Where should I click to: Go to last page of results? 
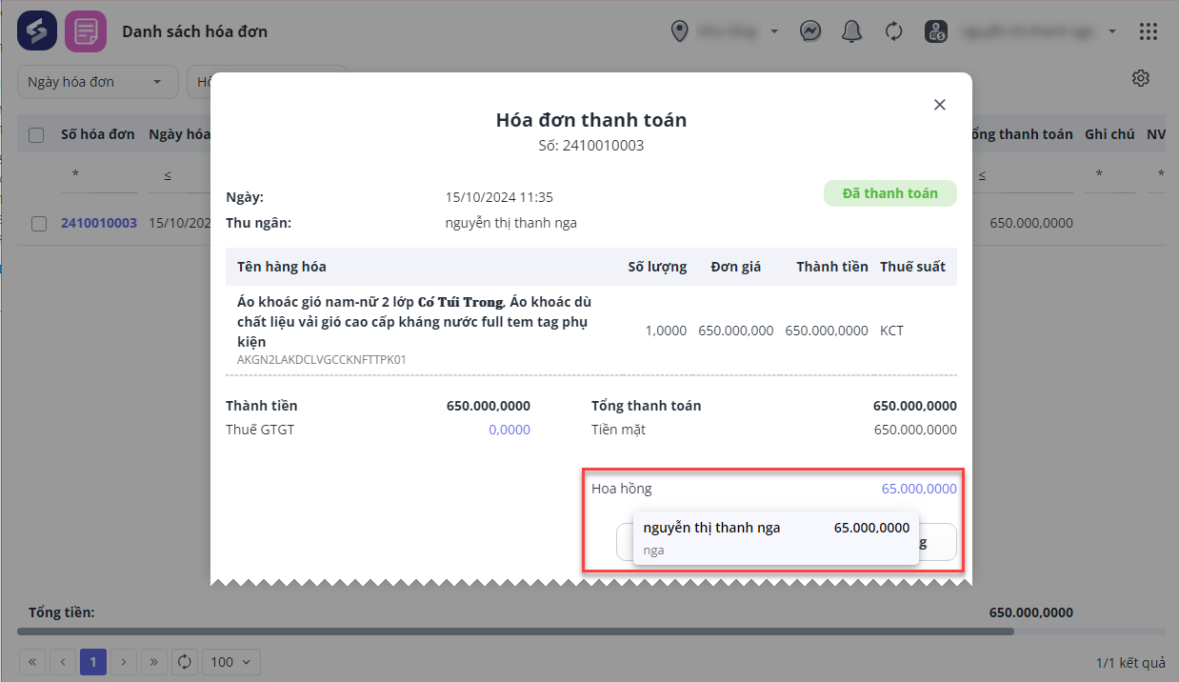154,662
